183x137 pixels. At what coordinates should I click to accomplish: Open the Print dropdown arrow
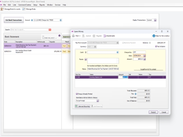point(80,36)
